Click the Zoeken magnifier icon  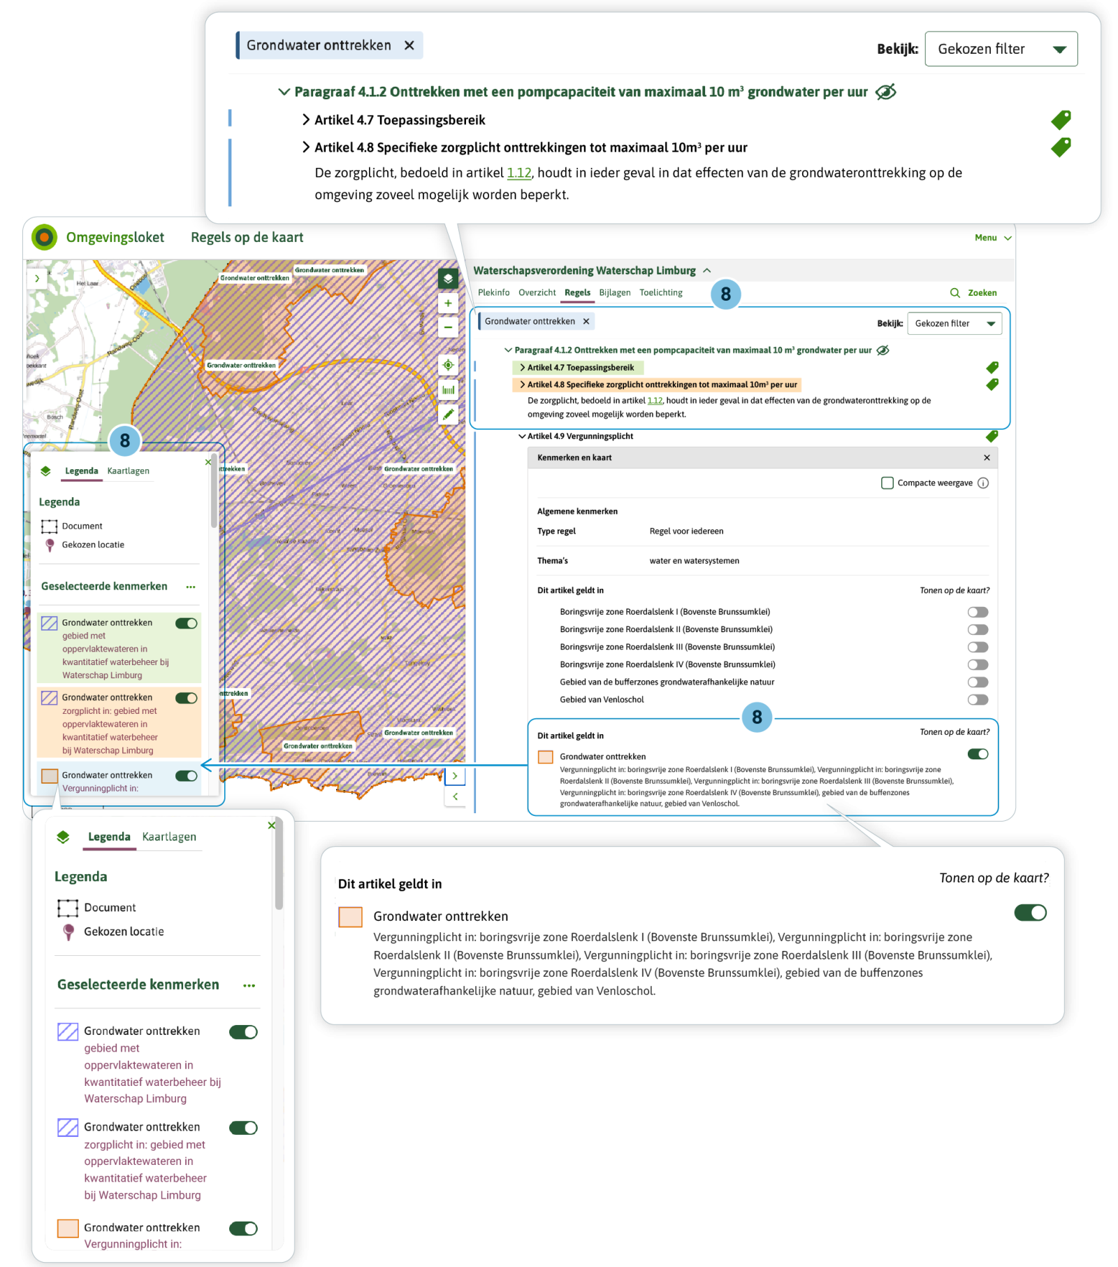point(954,292)
